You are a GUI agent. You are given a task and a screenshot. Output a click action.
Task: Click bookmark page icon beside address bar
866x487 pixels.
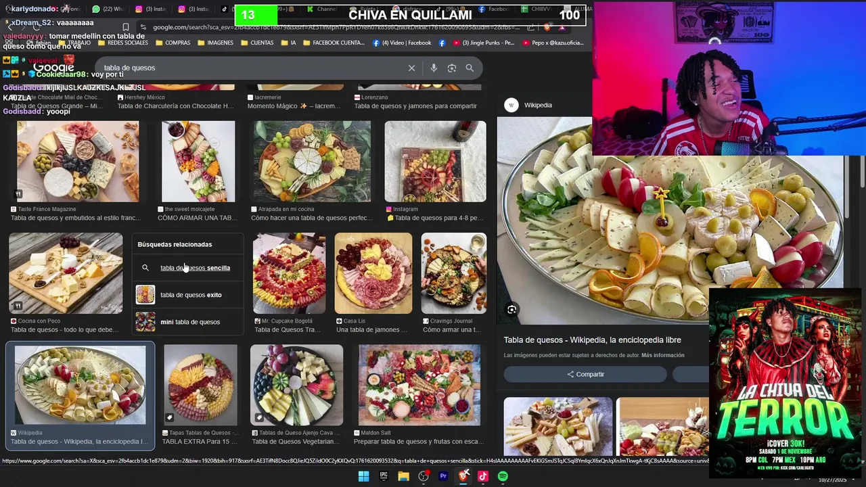click(125, 27)
